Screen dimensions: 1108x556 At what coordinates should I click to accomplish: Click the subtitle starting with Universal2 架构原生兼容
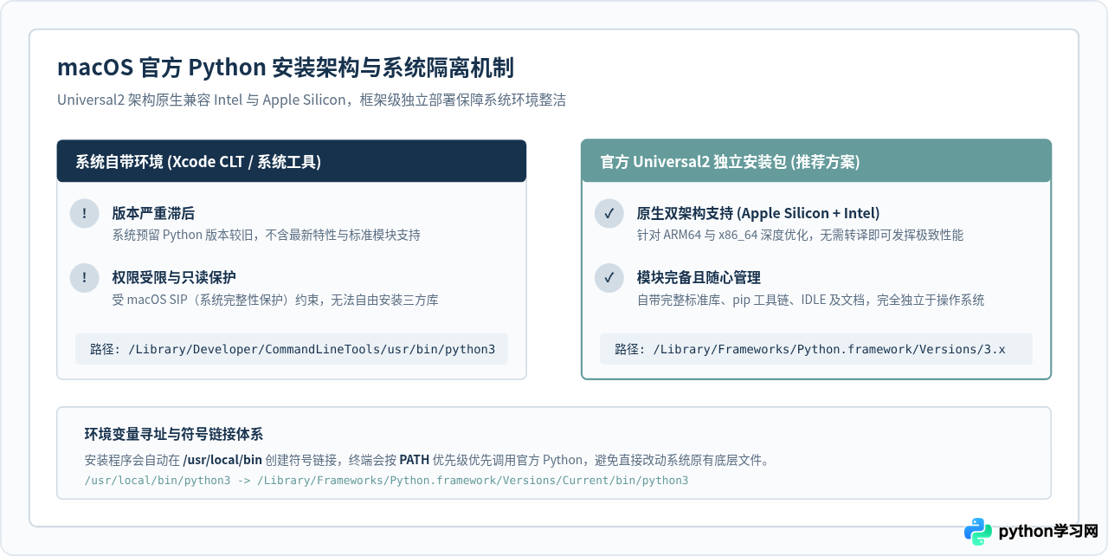click(x=312, y=100)
